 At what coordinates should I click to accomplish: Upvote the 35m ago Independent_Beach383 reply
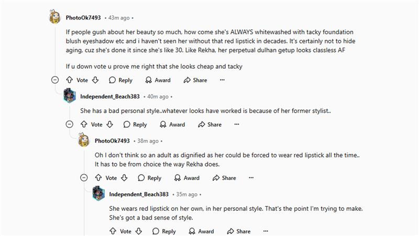tap(113, 231)
